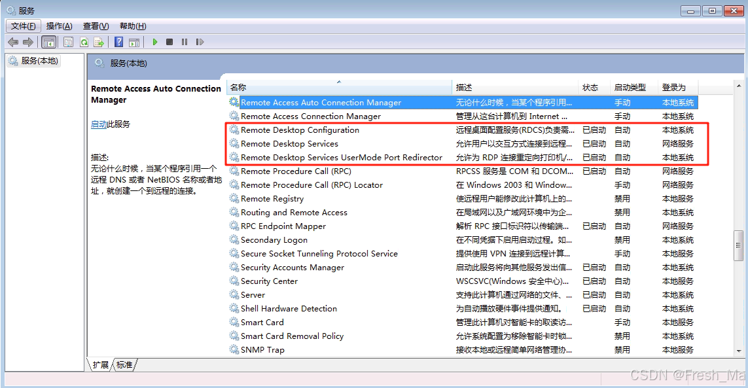The image size is (748, 388).
Task: Click the Export List toolbar icon
Action: [x=99, y=42]
